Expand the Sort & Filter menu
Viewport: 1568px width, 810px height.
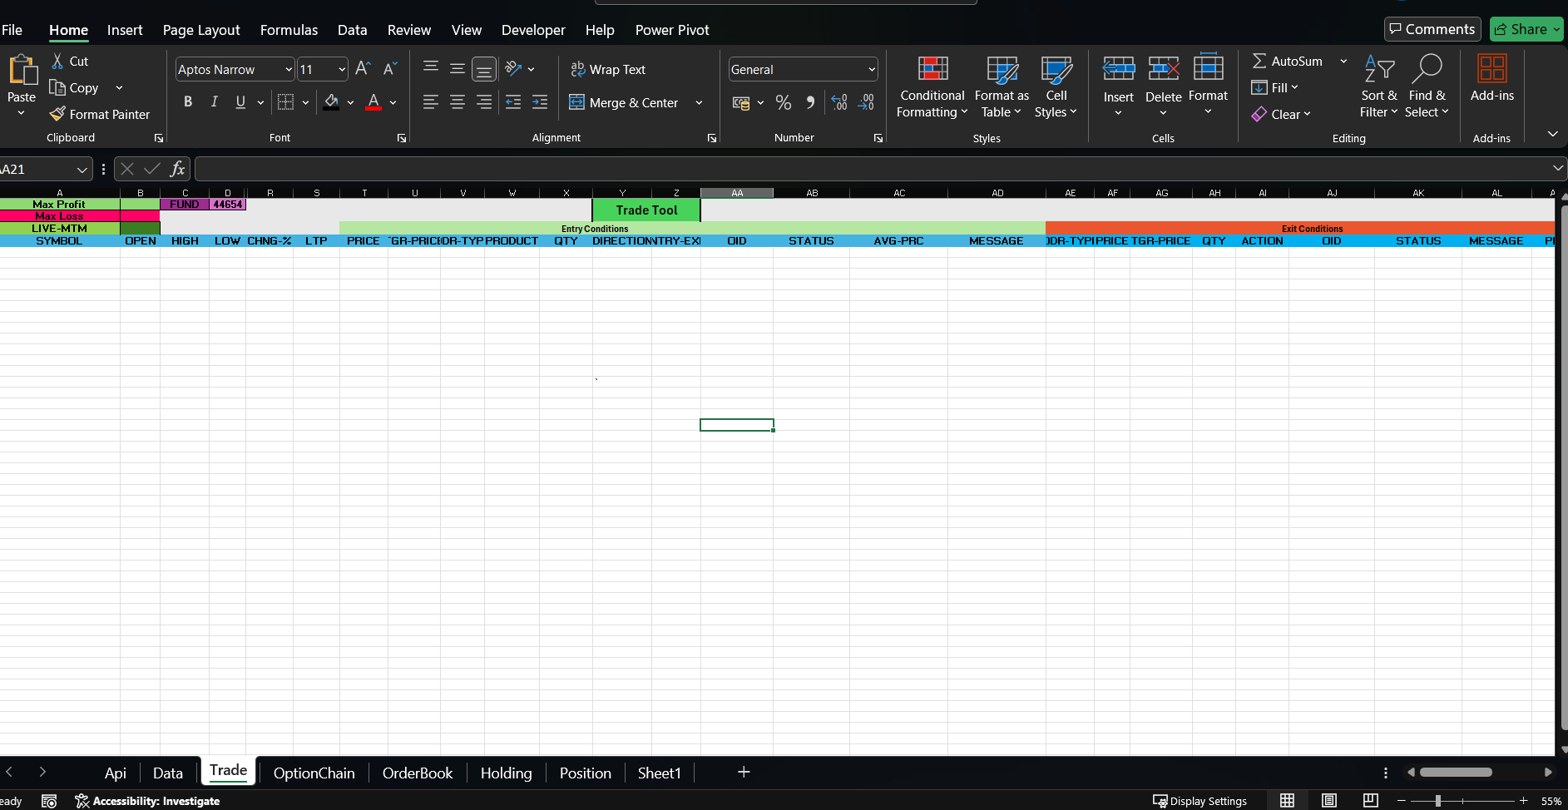coord(1379,86)
